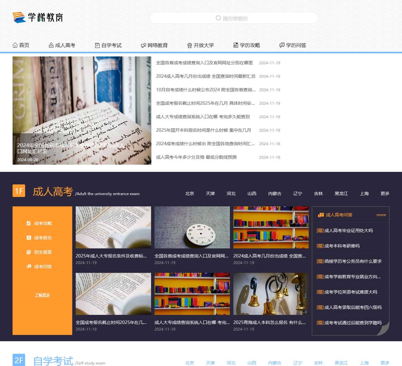Expand 更多 regions in 自学考试 section
The height and width of the screenshot is (366, 402).
385,363
